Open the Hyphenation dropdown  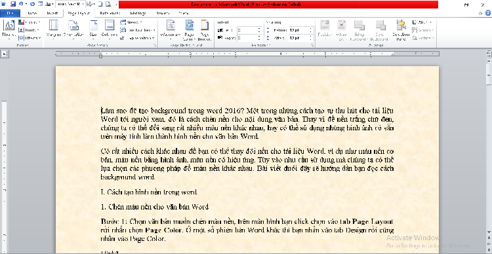138,38
